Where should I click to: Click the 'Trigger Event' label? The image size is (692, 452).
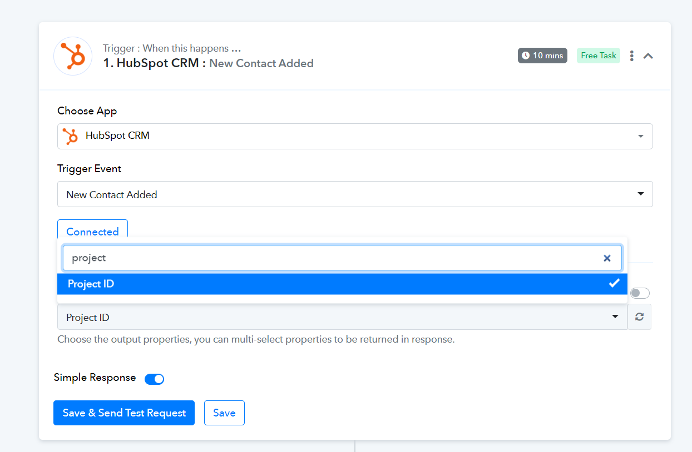click(89, 169)
